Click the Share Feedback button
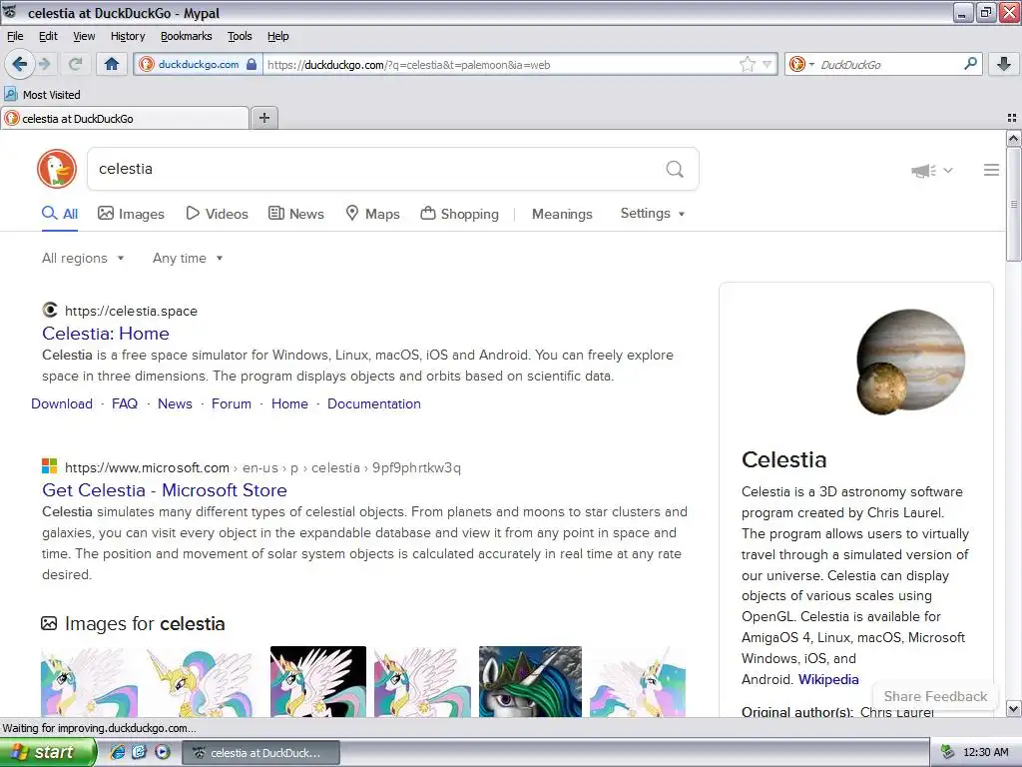Image resolution: width=1022 pixels, height=767 pixels. (x=935, y=696)
